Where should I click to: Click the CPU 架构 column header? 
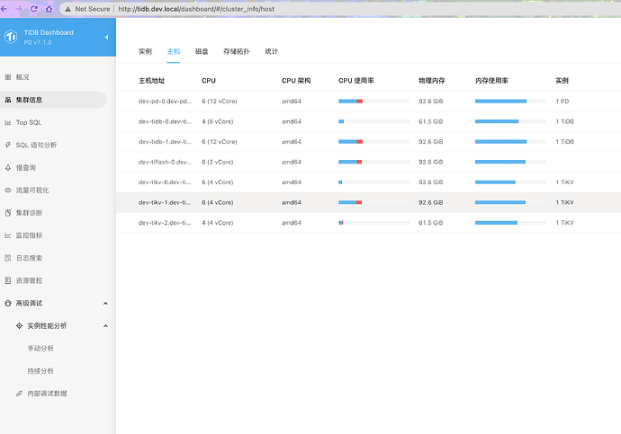tap(296, 81)
